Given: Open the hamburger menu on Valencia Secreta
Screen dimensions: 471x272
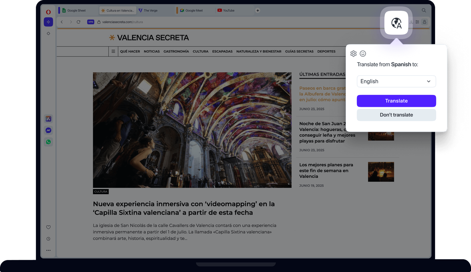Looking at the screenshot, I should (113, 51).
